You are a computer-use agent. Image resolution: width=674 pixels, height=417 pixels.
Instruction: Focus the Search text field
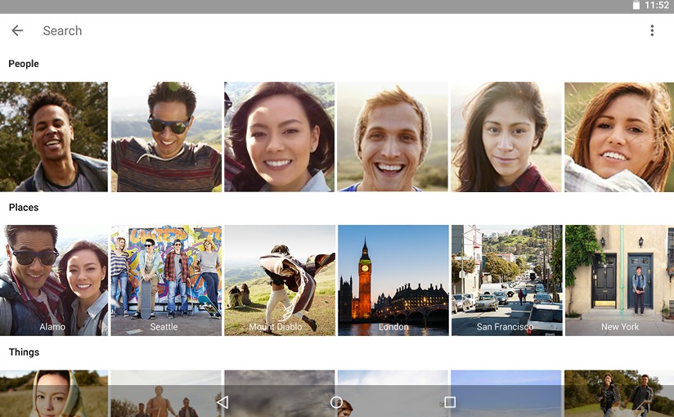pos(327,31)
